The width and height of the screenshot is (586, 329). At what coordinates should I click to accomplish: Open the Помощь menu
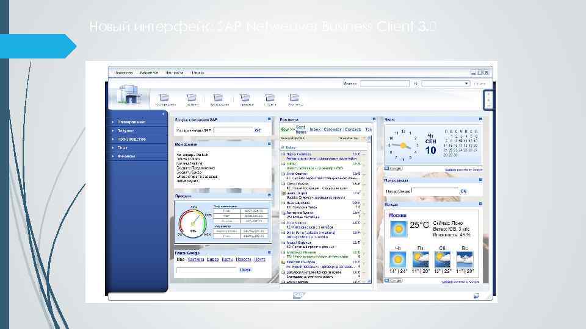(198, 73)
